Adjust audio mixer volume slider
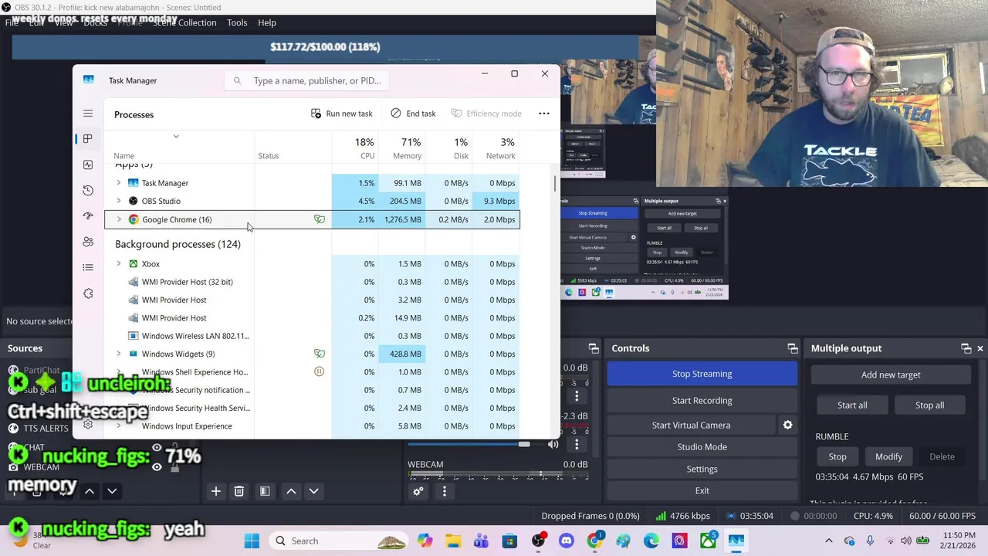This screenshot has width=988, height=556. pyautogui.click(x=524, y=444)
